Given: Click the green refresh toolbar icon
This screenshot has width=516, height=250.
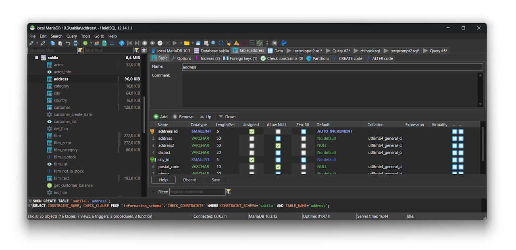Looking at the screenshot, I should 85,43.
